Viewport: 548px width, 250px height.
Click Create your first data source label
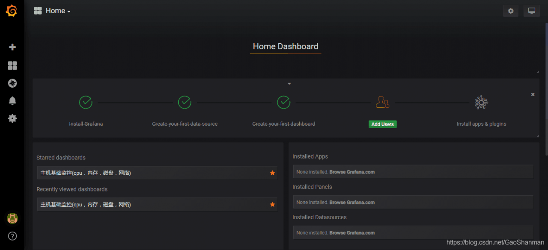click(x=185, y=124)
